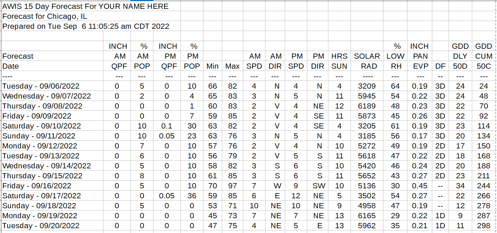The image size is (497, 233).
Task: Select the Forecast for Chicago, IL cell
Action: [45, 16]
